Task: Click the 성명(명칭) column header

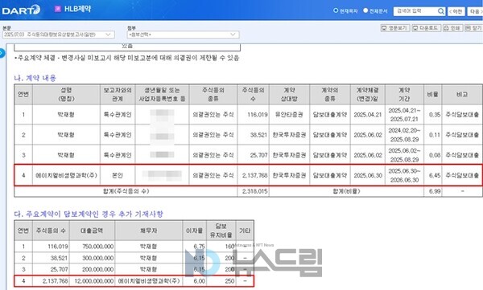Action: pyautogui.click(x=66, y=95)
